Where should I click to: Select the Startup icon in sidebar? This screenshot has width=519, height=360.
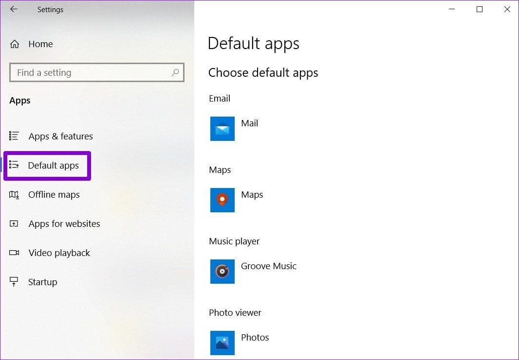click(14, 282)
